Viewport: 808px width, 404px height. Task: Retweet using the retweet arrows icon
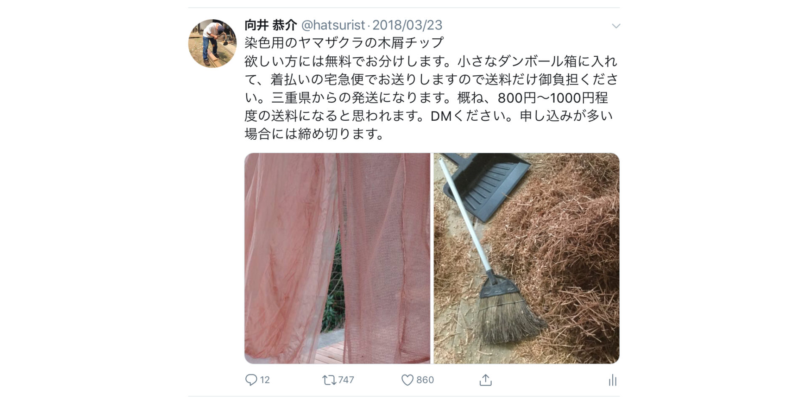[329, 380]
